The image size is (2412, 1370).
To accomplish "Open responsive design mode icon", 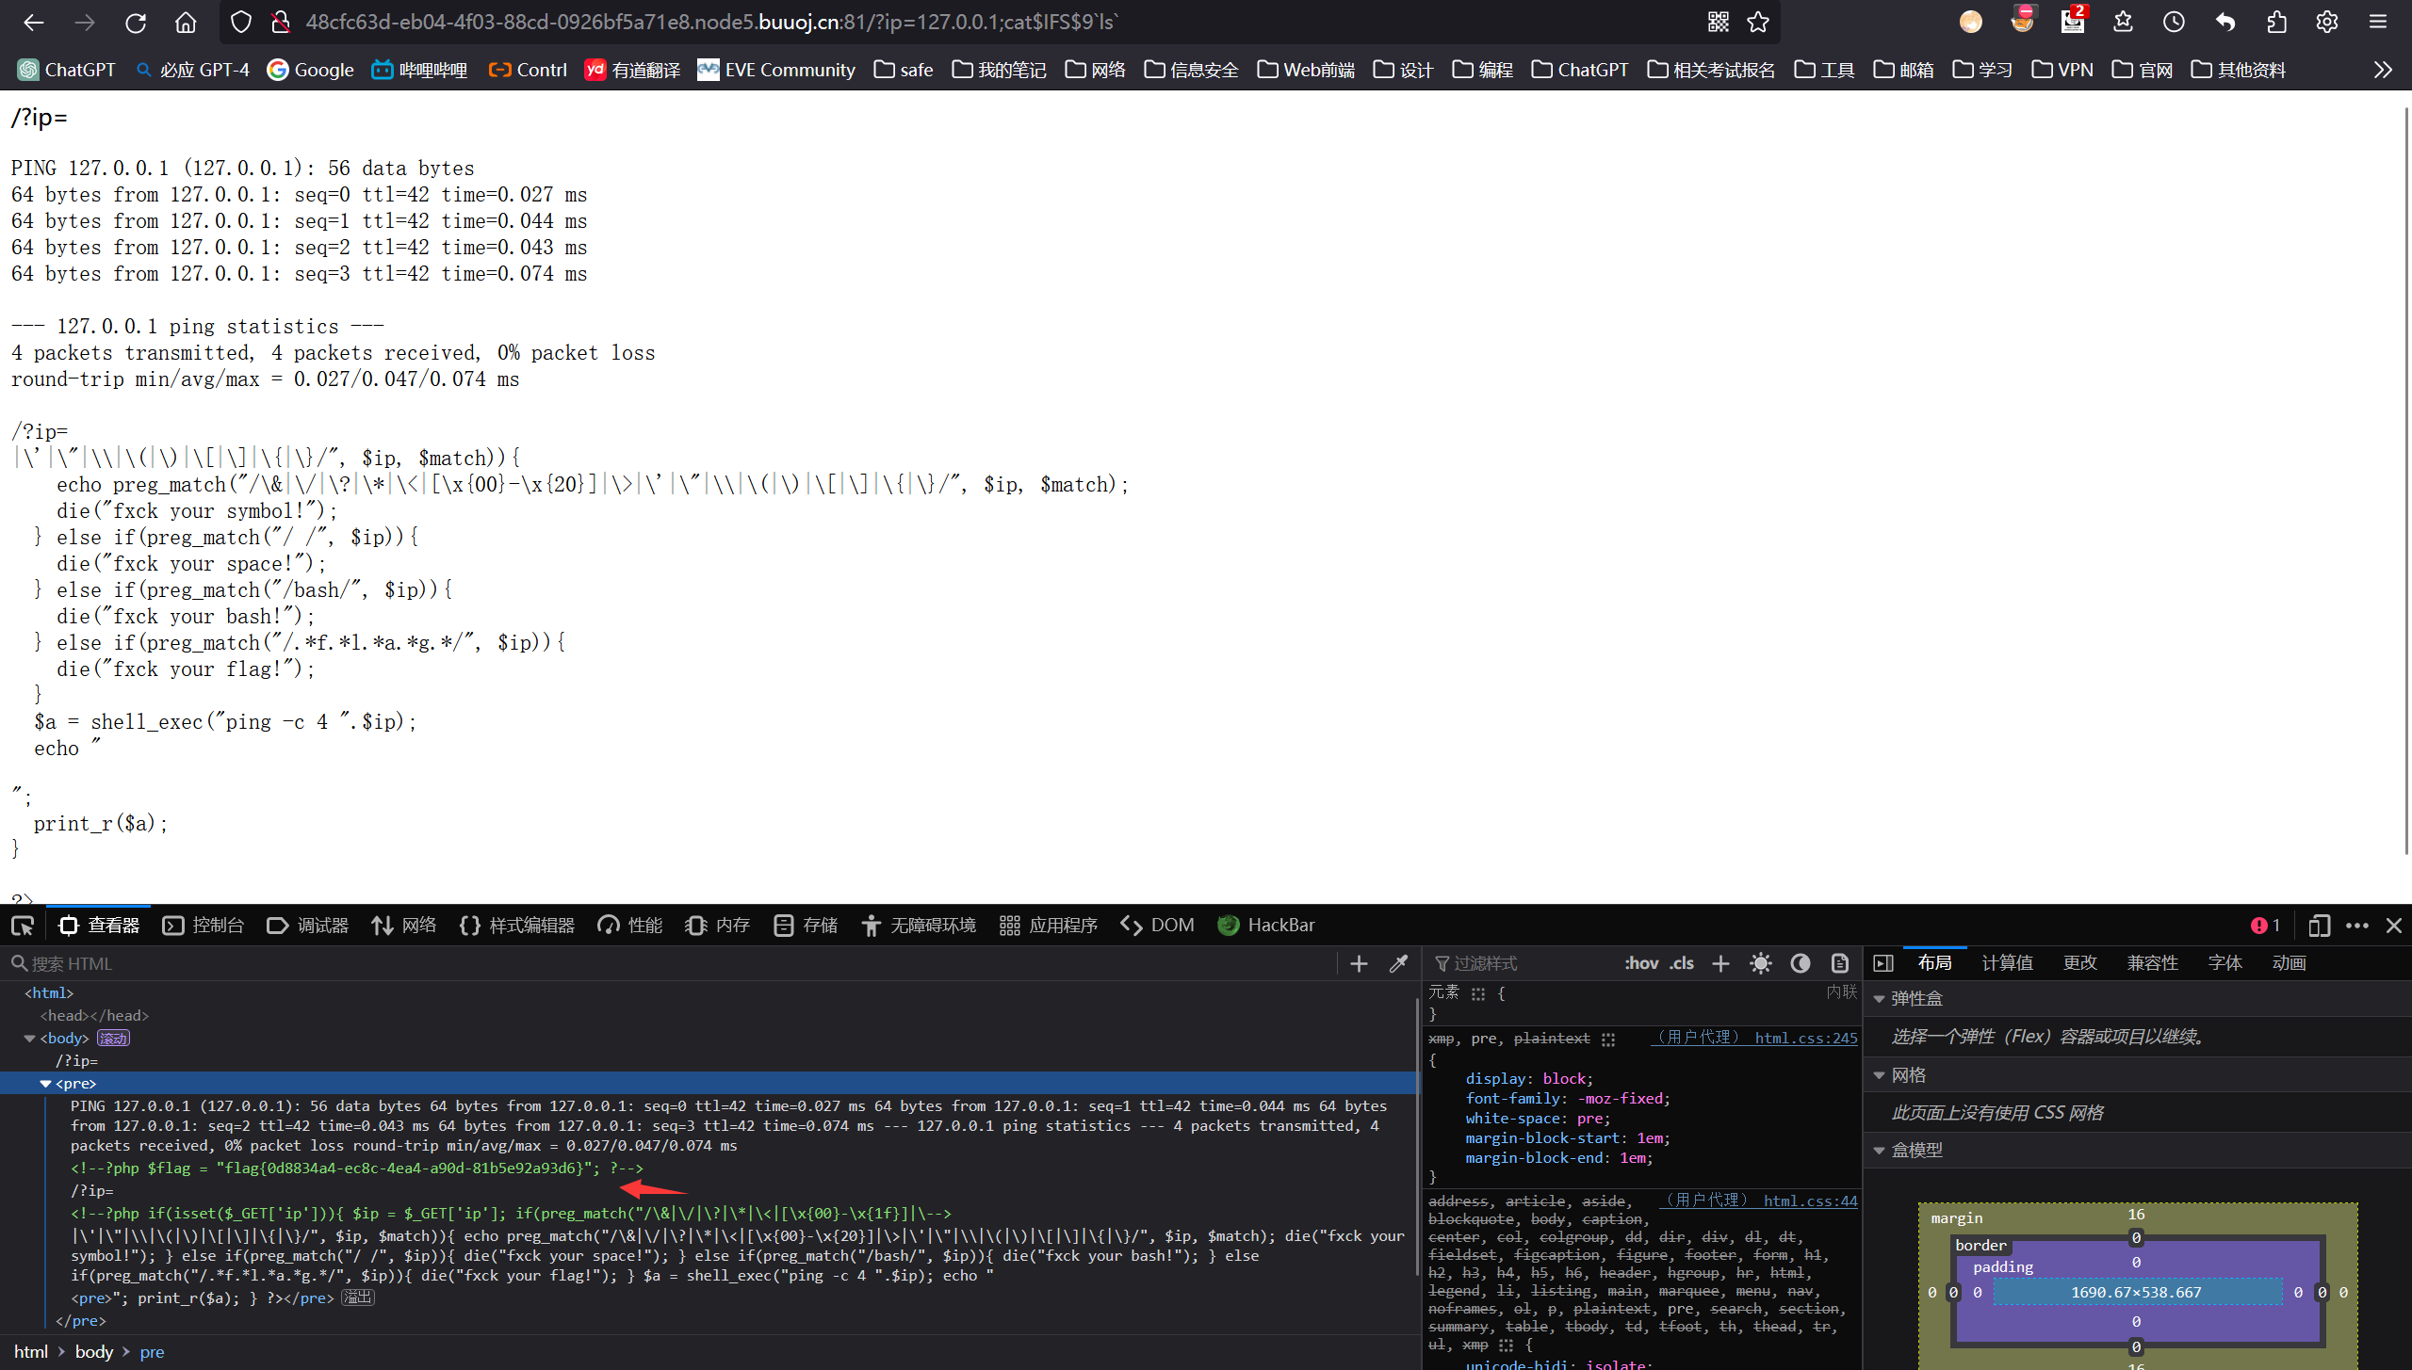I will point(2319,926).
